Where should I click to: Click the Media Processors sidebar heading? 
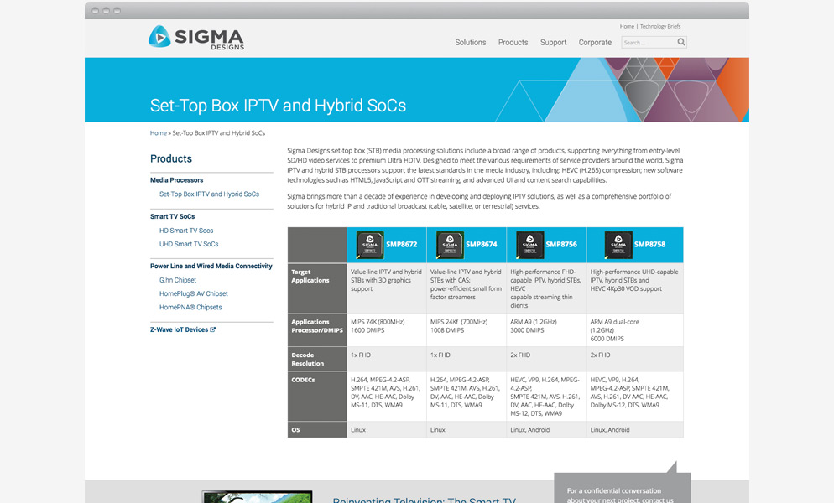176,180
